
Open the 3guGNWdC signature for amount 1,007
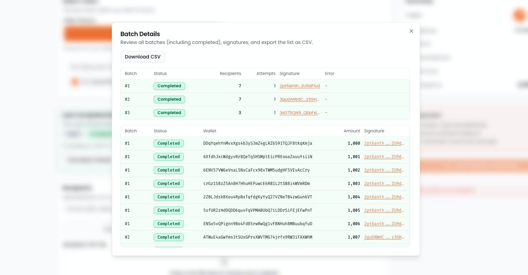[x=384, y=237]
